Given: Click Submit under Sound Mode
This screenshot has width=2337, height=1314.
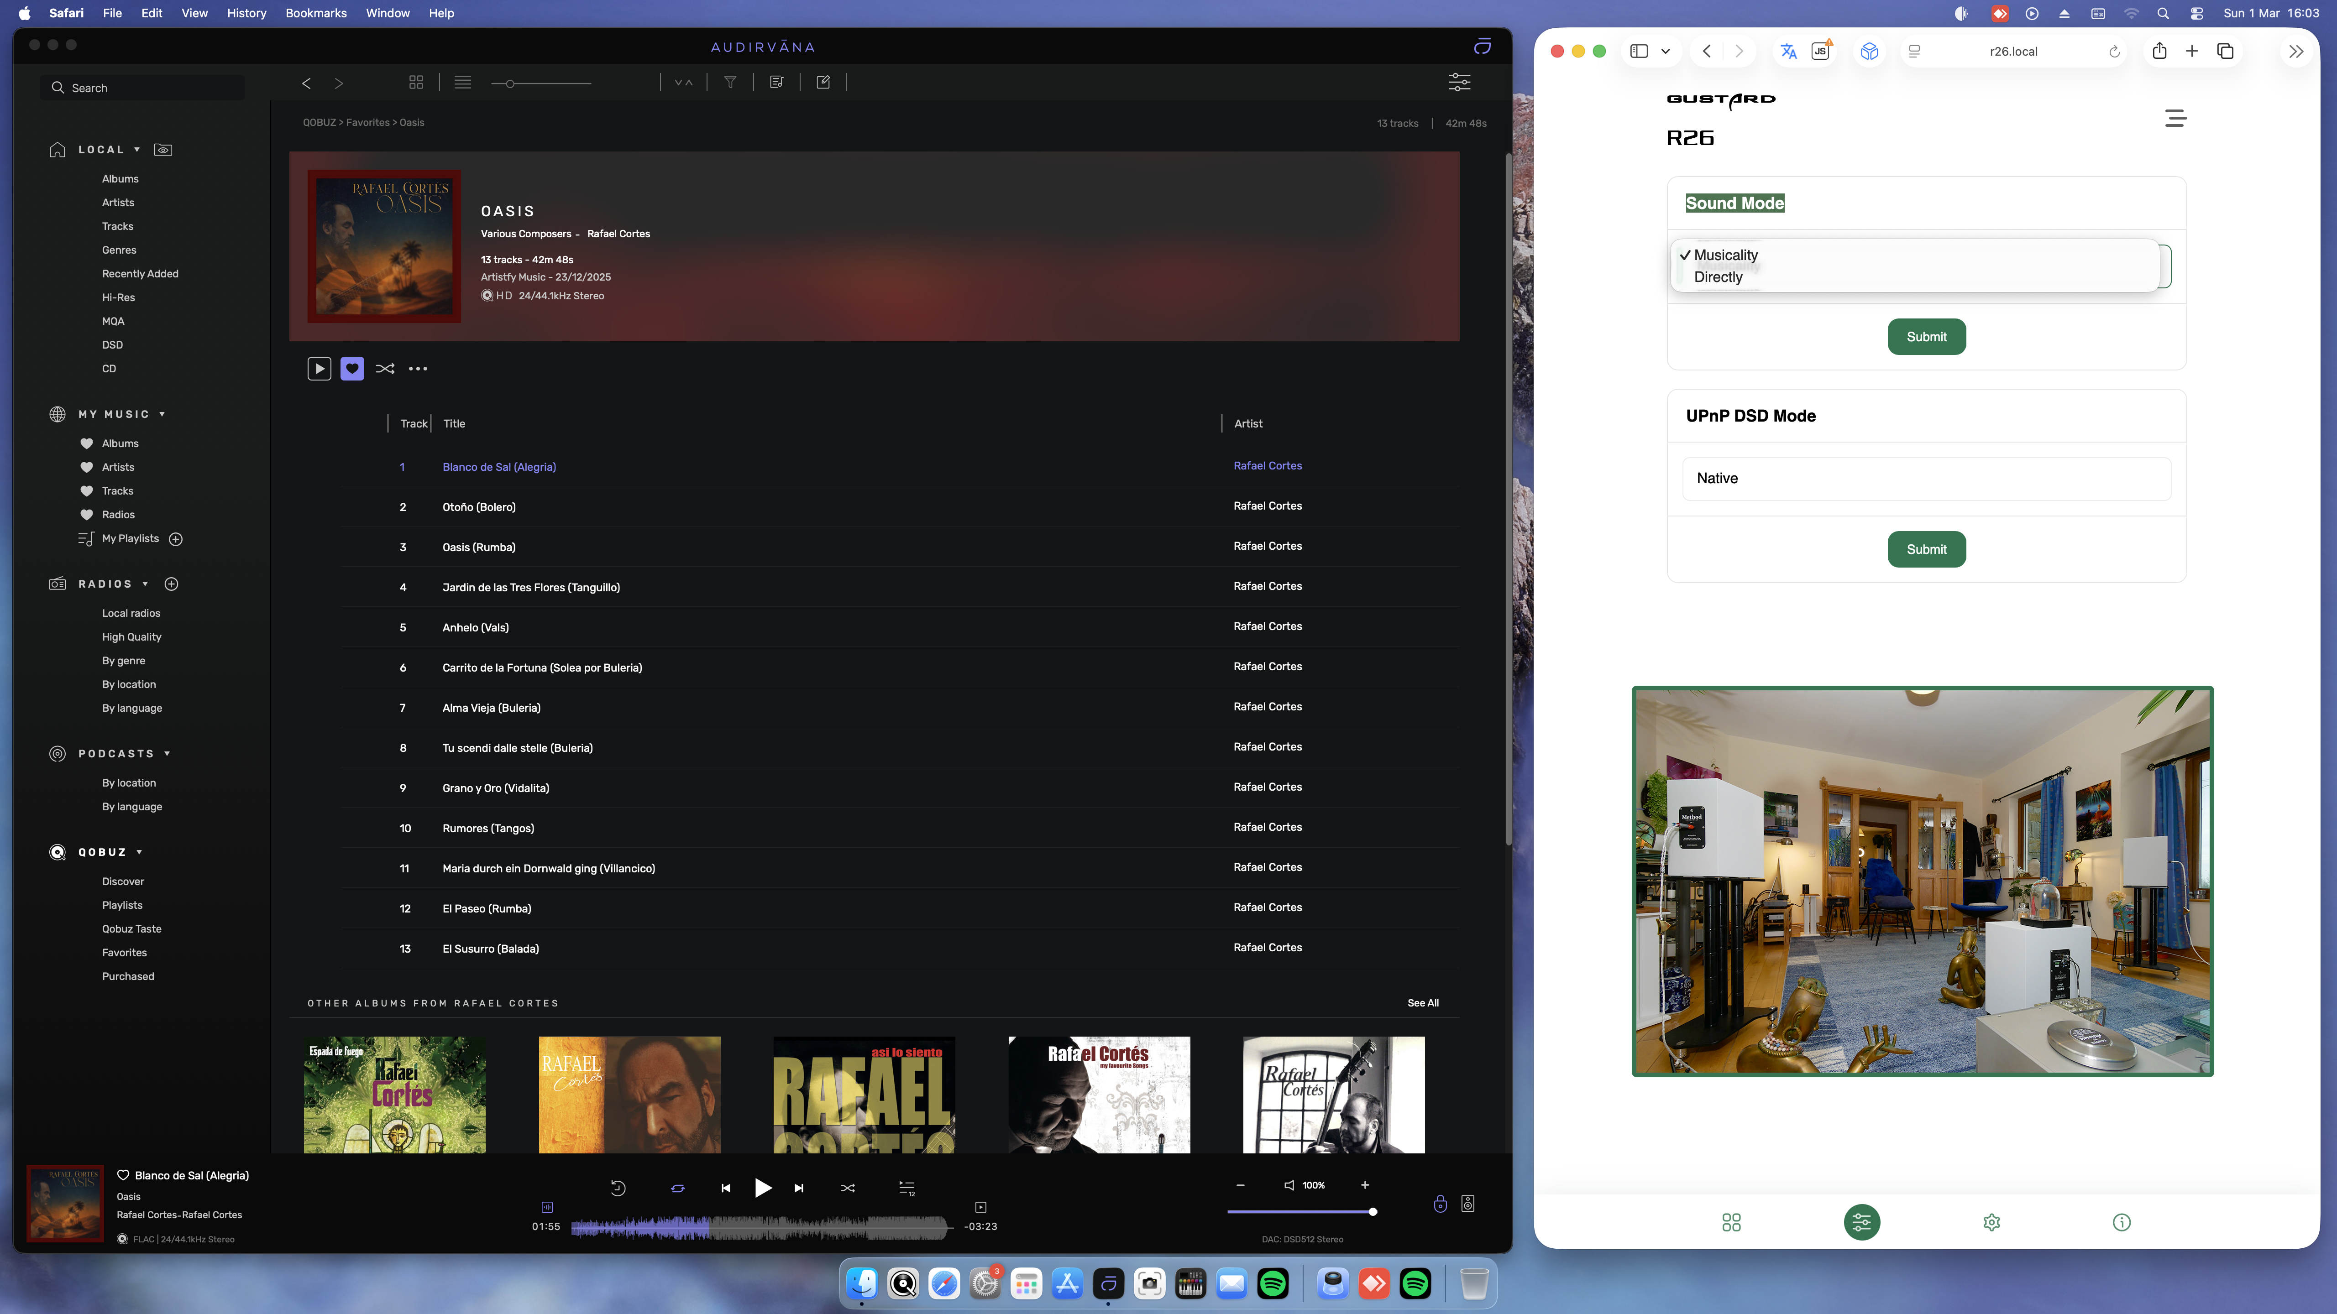Looking at the screenshot, I should pos(1926,336).
